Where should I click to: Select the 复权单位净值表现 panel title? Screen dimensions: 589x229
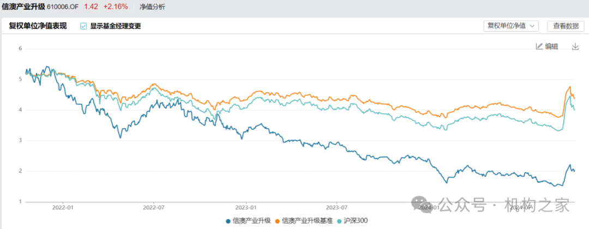[38, 26]
